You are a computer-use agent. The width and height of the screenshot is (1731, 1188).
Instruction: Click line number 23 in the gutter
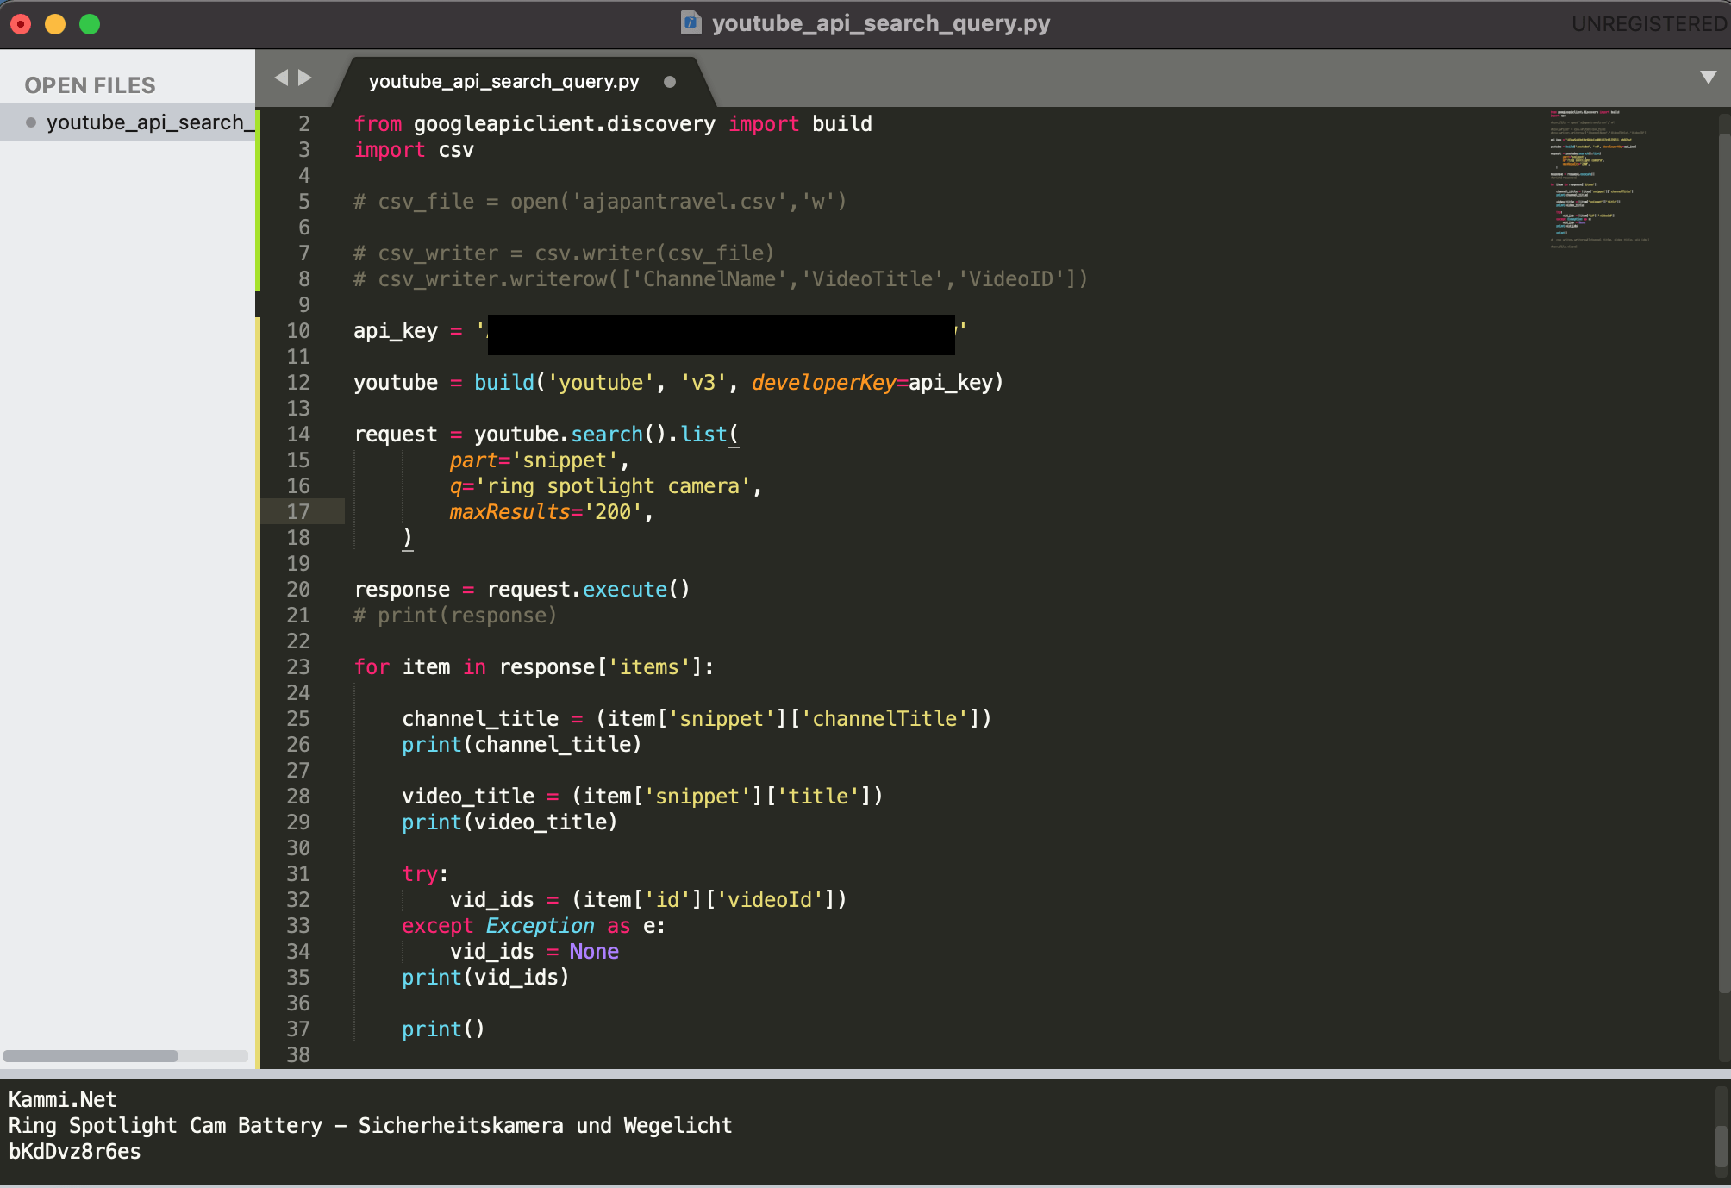tap(298, 667)
